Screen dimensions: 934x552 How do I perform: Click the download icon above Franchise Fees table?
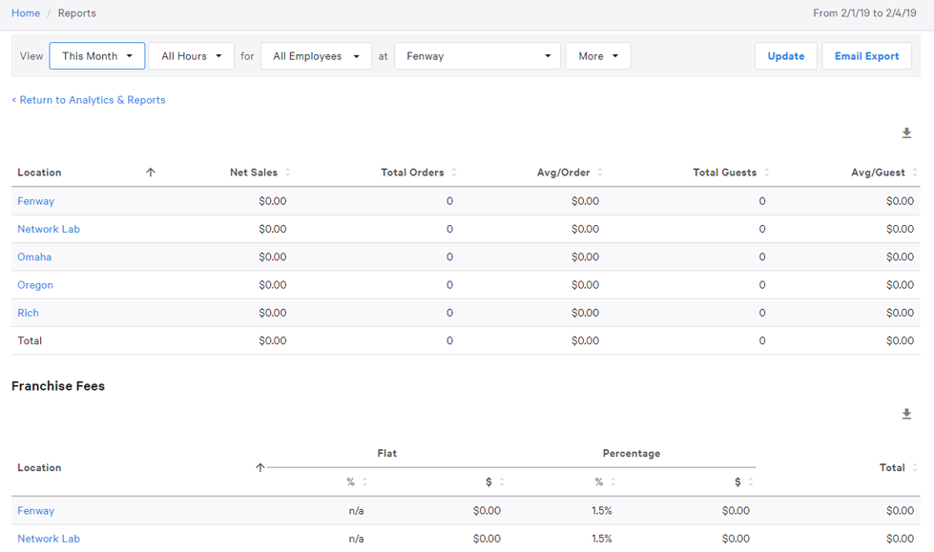click(906, 414)
